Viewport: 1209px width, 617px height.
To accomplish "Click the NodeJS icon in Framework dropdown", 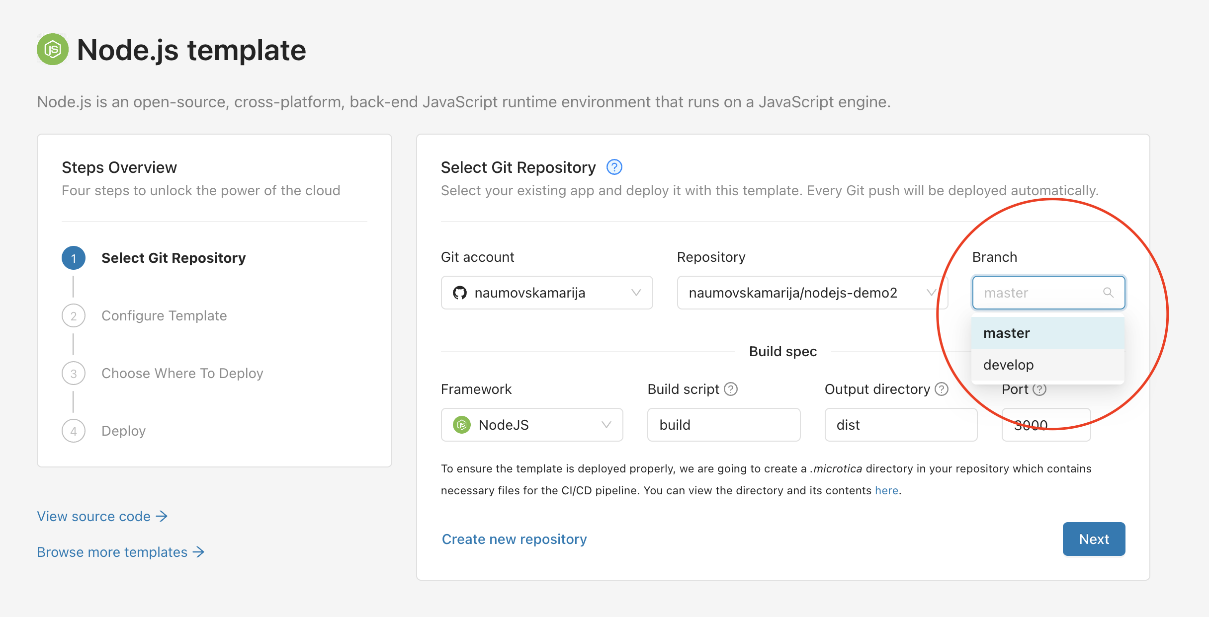I will click(462, 425).
